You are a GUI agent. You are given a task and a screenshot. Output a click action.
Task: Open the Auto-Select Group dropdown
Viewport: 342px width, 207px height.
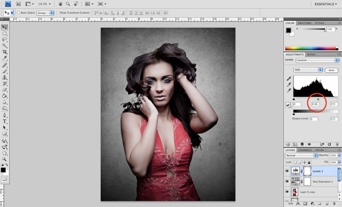pyautogui.click(x=46, y=13)
